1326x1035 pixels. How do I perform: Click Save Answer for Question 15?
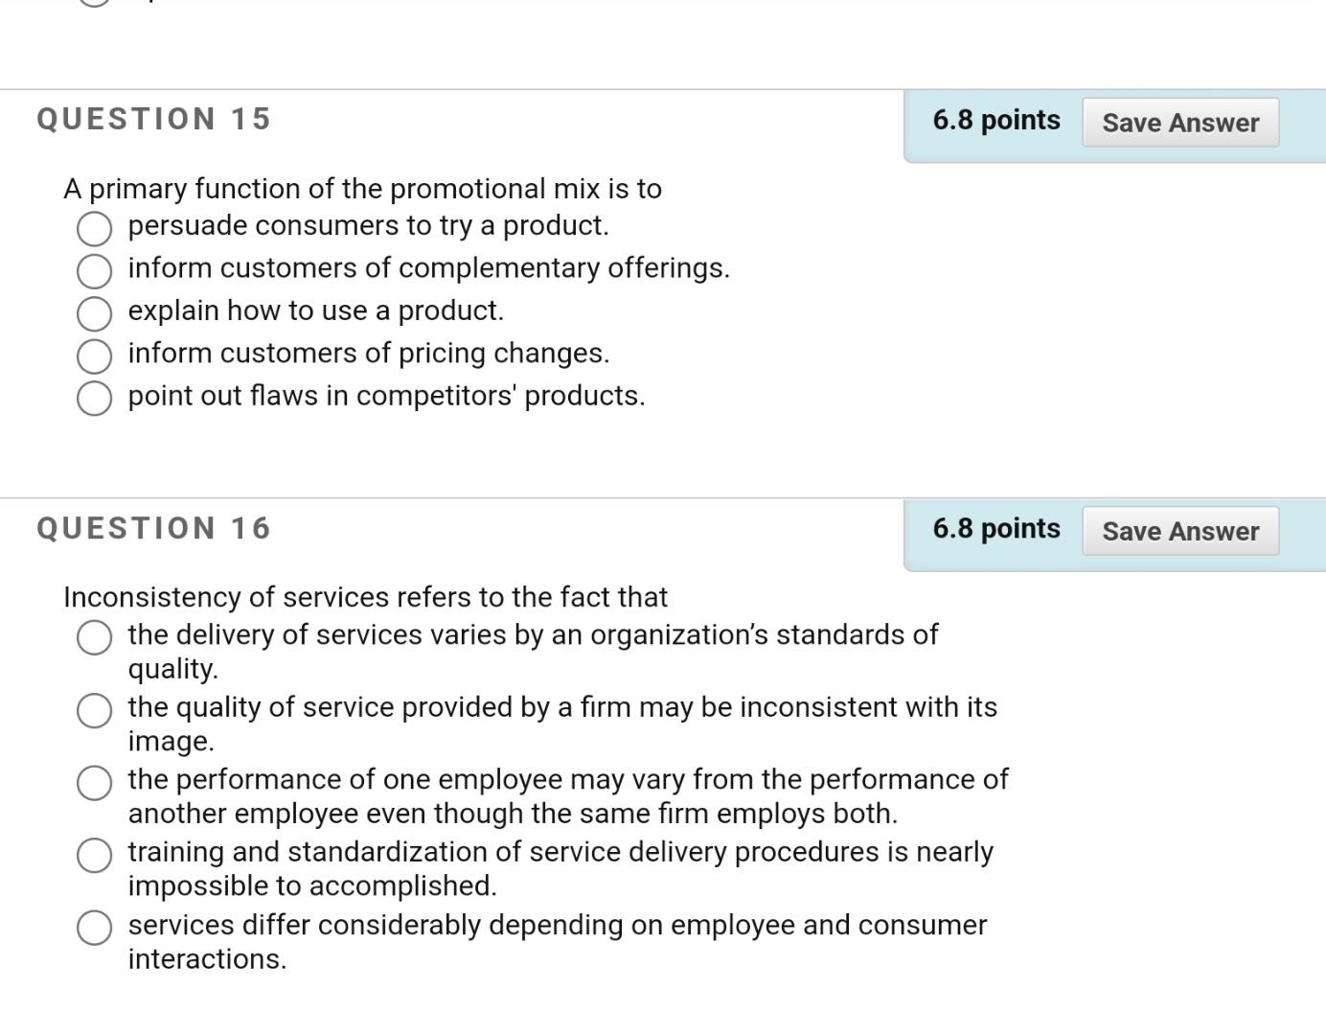[1180, 122]
